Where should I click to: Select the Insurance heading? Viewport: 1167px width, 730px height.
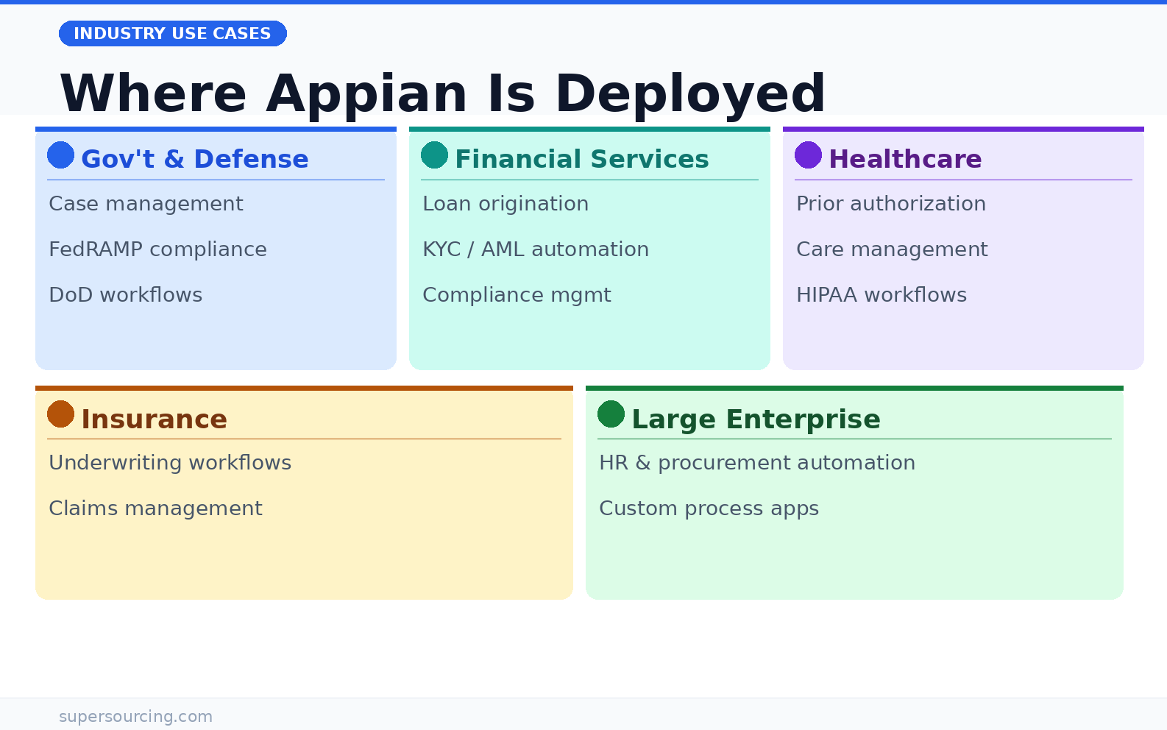[154, 419]
